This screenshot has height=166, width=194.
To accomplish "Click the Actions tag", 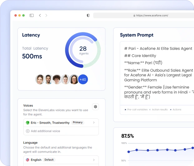I will pos(177,110).
